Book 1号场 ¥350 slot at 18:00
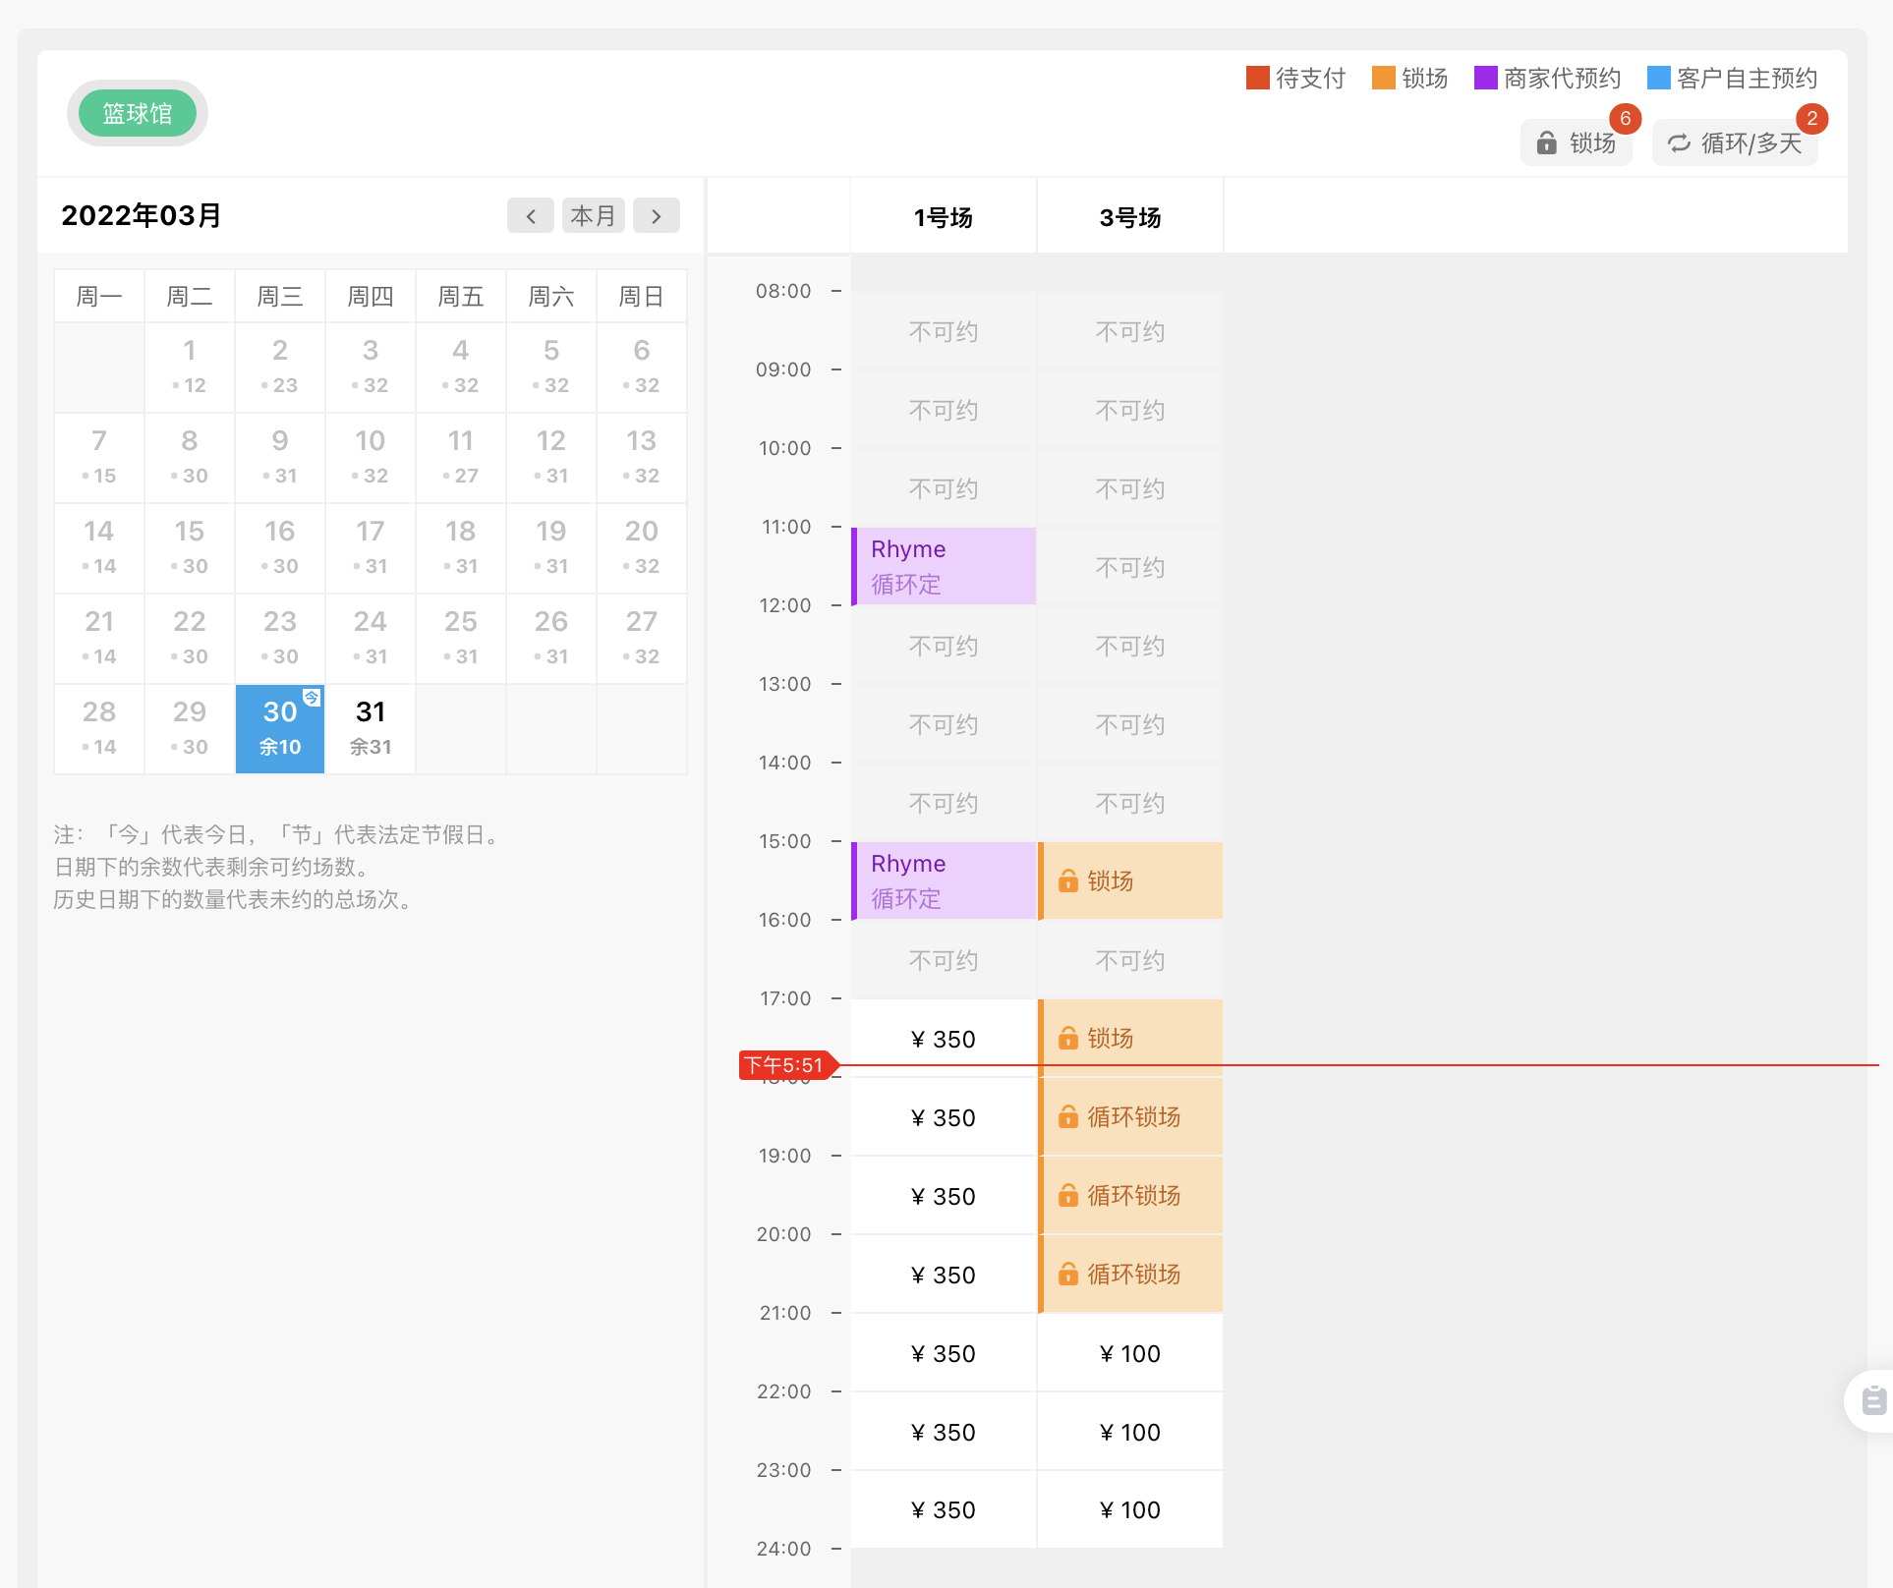This screenshot has height=1588, width=1893. point(944,1117)
